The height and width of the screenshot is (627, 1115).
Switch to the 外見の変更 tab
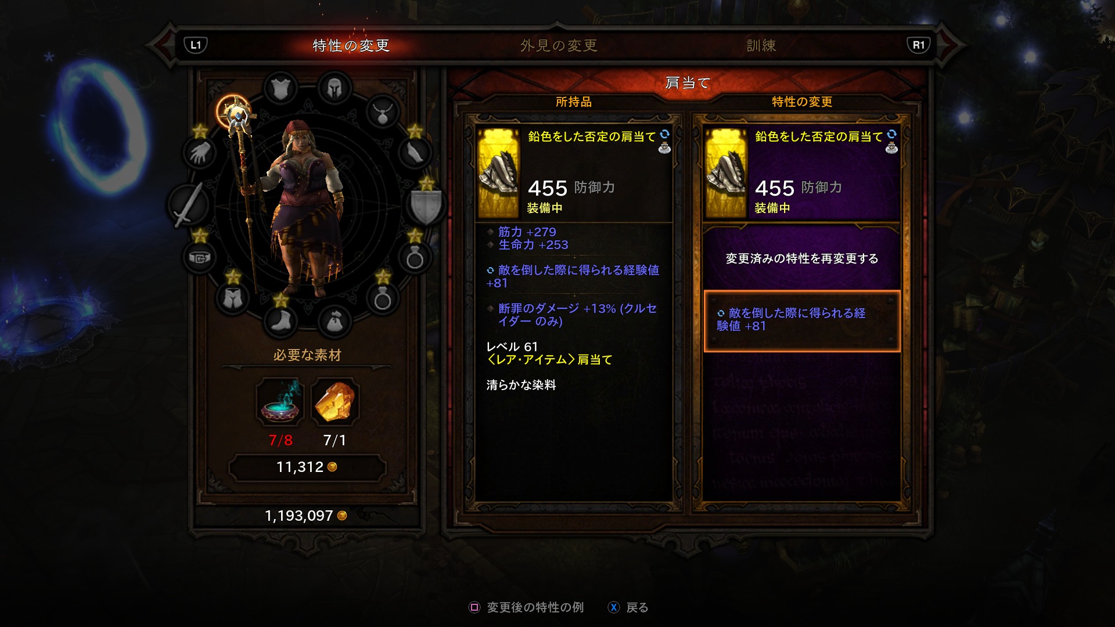click(x=559, y=45)
